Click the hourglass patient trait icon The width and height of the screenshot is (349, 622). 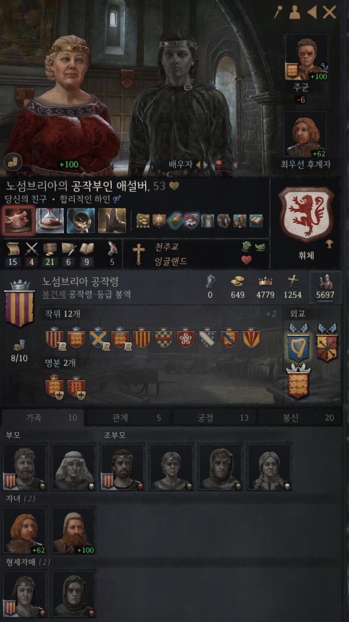tap(50, 220)
